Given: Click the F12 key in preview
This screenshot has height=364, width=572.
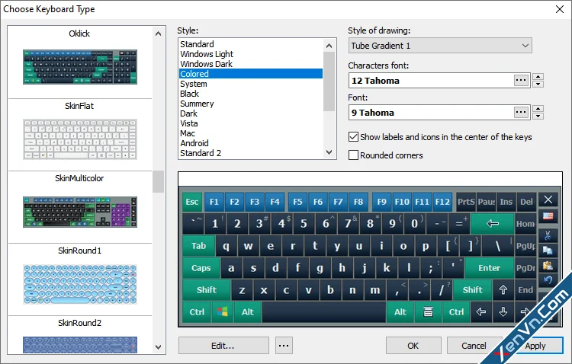Looking at the screenshot, I should tap(442, 202).
